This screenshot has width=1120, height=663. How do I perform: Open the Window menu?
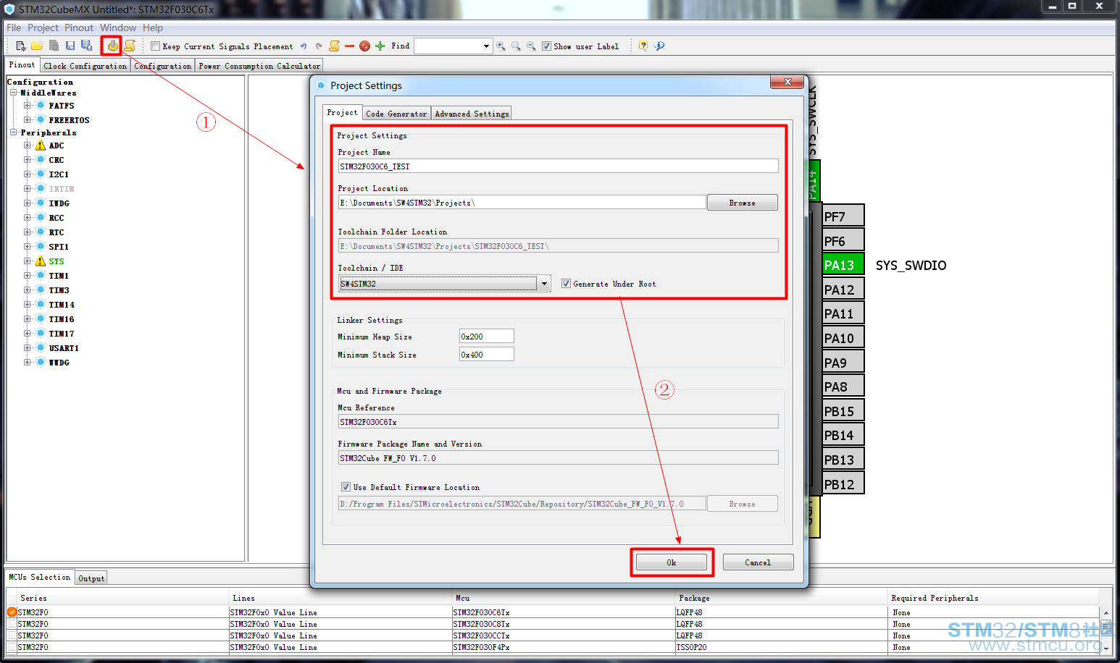click(118, 28)
